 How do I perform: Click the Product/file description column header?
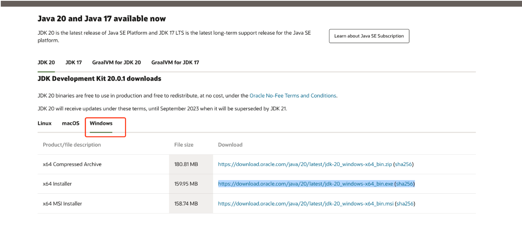(72, 145)
